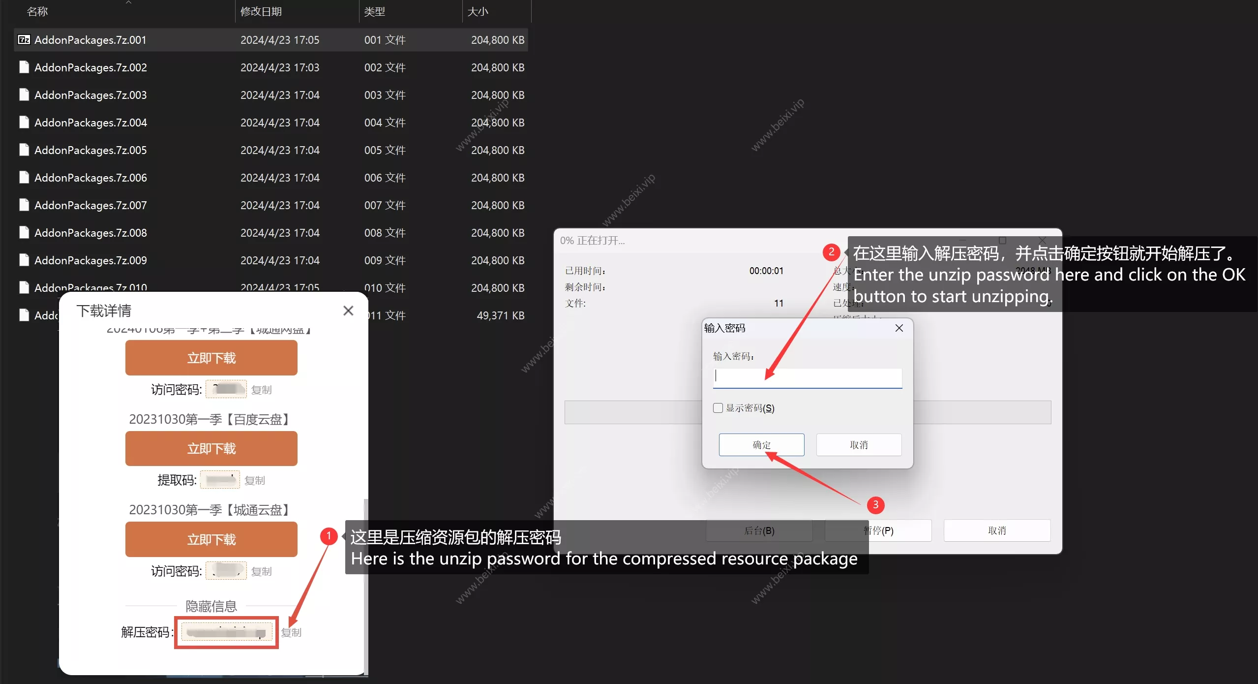
Task: Copy the first 访问密码 with 复制
Action: pyautogui.click(x=261, y=390)
